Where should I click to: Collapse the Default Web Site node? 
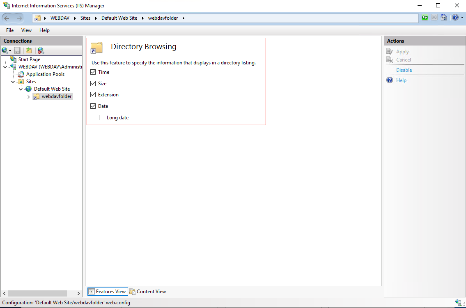[x=21, y=89]
